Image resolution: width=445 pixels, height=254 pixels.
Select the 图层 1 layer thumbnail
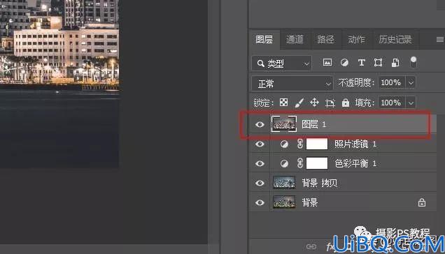(284, 124)
